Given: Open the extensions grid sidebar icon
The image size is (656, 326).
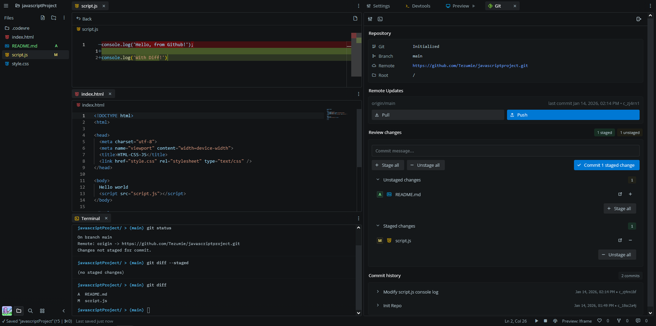Looking at the screenshot, I should 42,311.
